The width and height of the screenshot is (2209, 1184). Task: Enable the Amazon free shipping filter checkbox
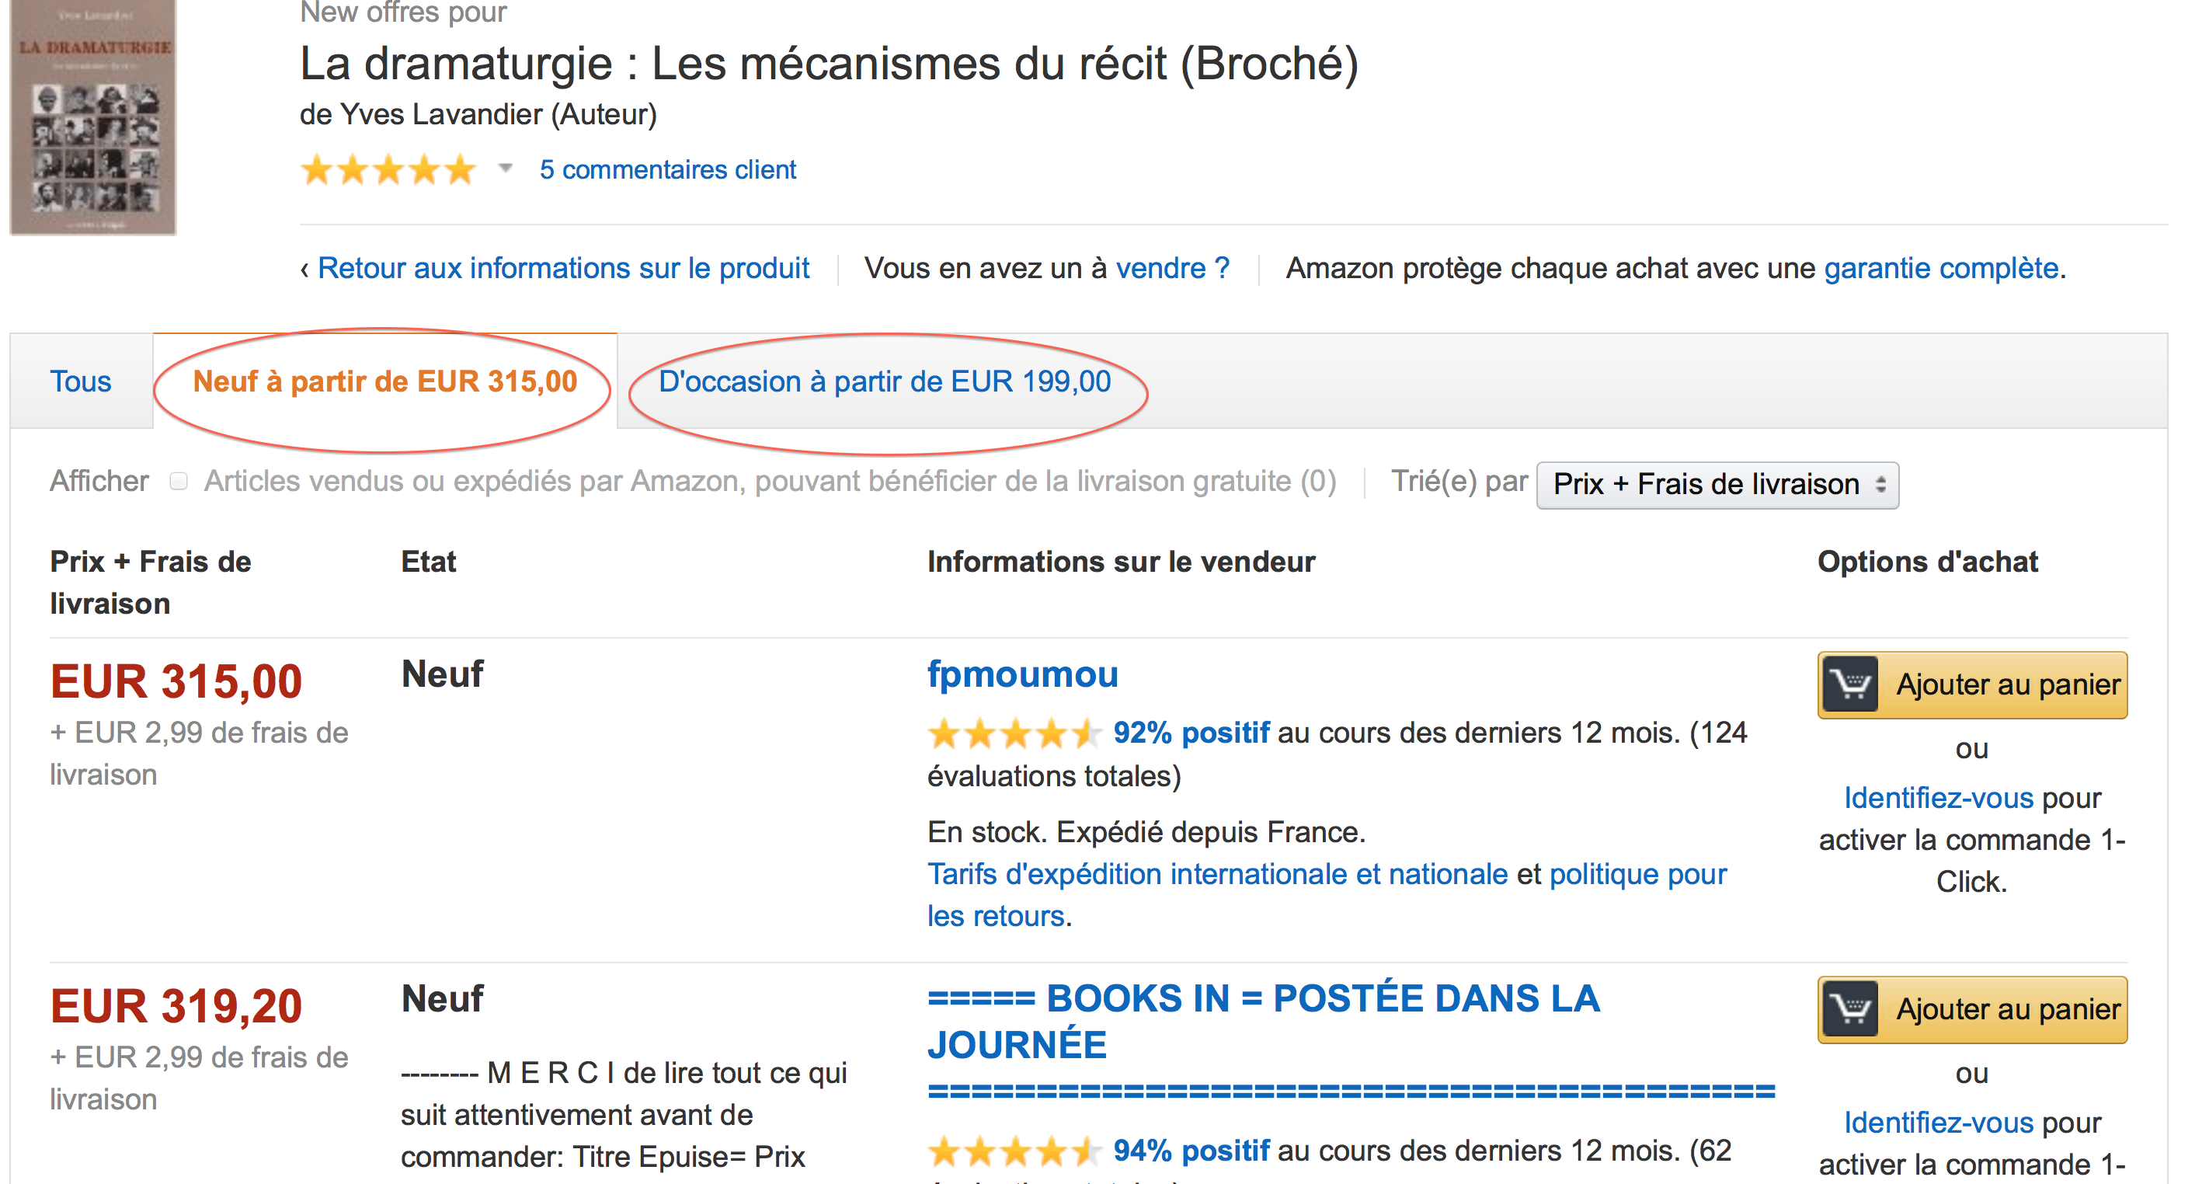pos(179,482)
